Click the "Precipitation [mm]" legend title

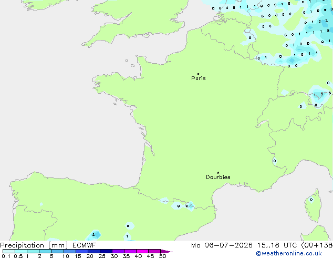pyautogui.click(x=34, y=245)
